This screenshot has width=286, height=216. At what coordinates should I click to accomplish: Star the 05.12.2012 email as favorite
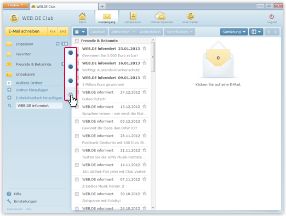point(145,121)
